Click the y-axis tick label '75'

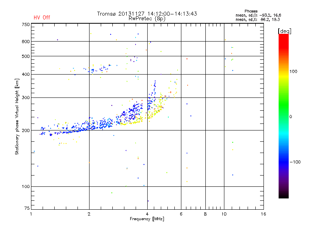click(27, 208)
